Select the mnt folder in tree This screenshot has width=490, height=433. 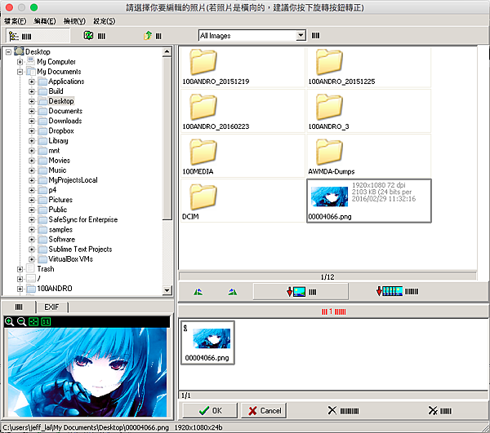pos(54,151)
